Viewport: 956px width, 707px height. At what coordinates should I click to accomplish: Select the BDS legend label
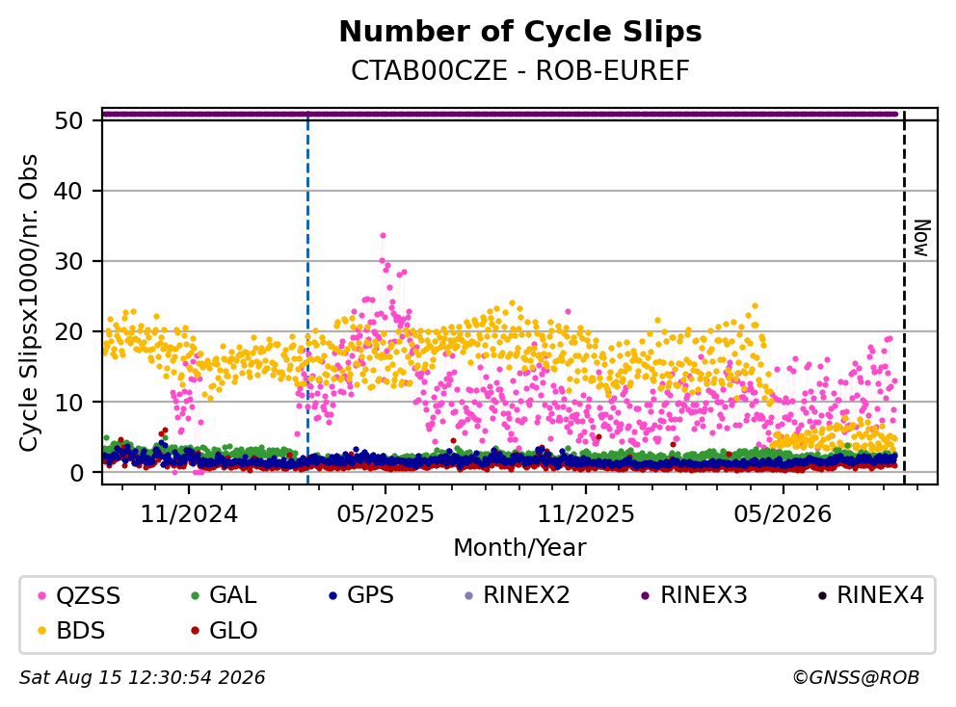point(81,631)
